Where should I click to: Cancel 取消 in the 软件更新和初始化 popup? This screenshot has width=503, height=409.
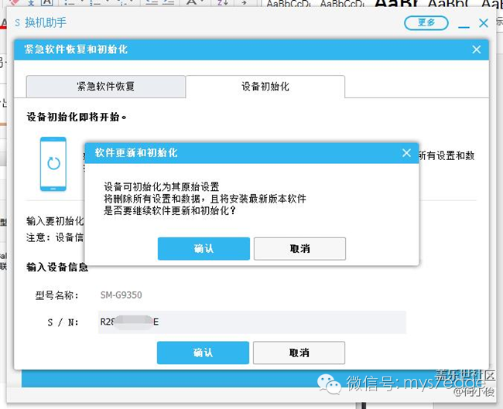(299, 248)
